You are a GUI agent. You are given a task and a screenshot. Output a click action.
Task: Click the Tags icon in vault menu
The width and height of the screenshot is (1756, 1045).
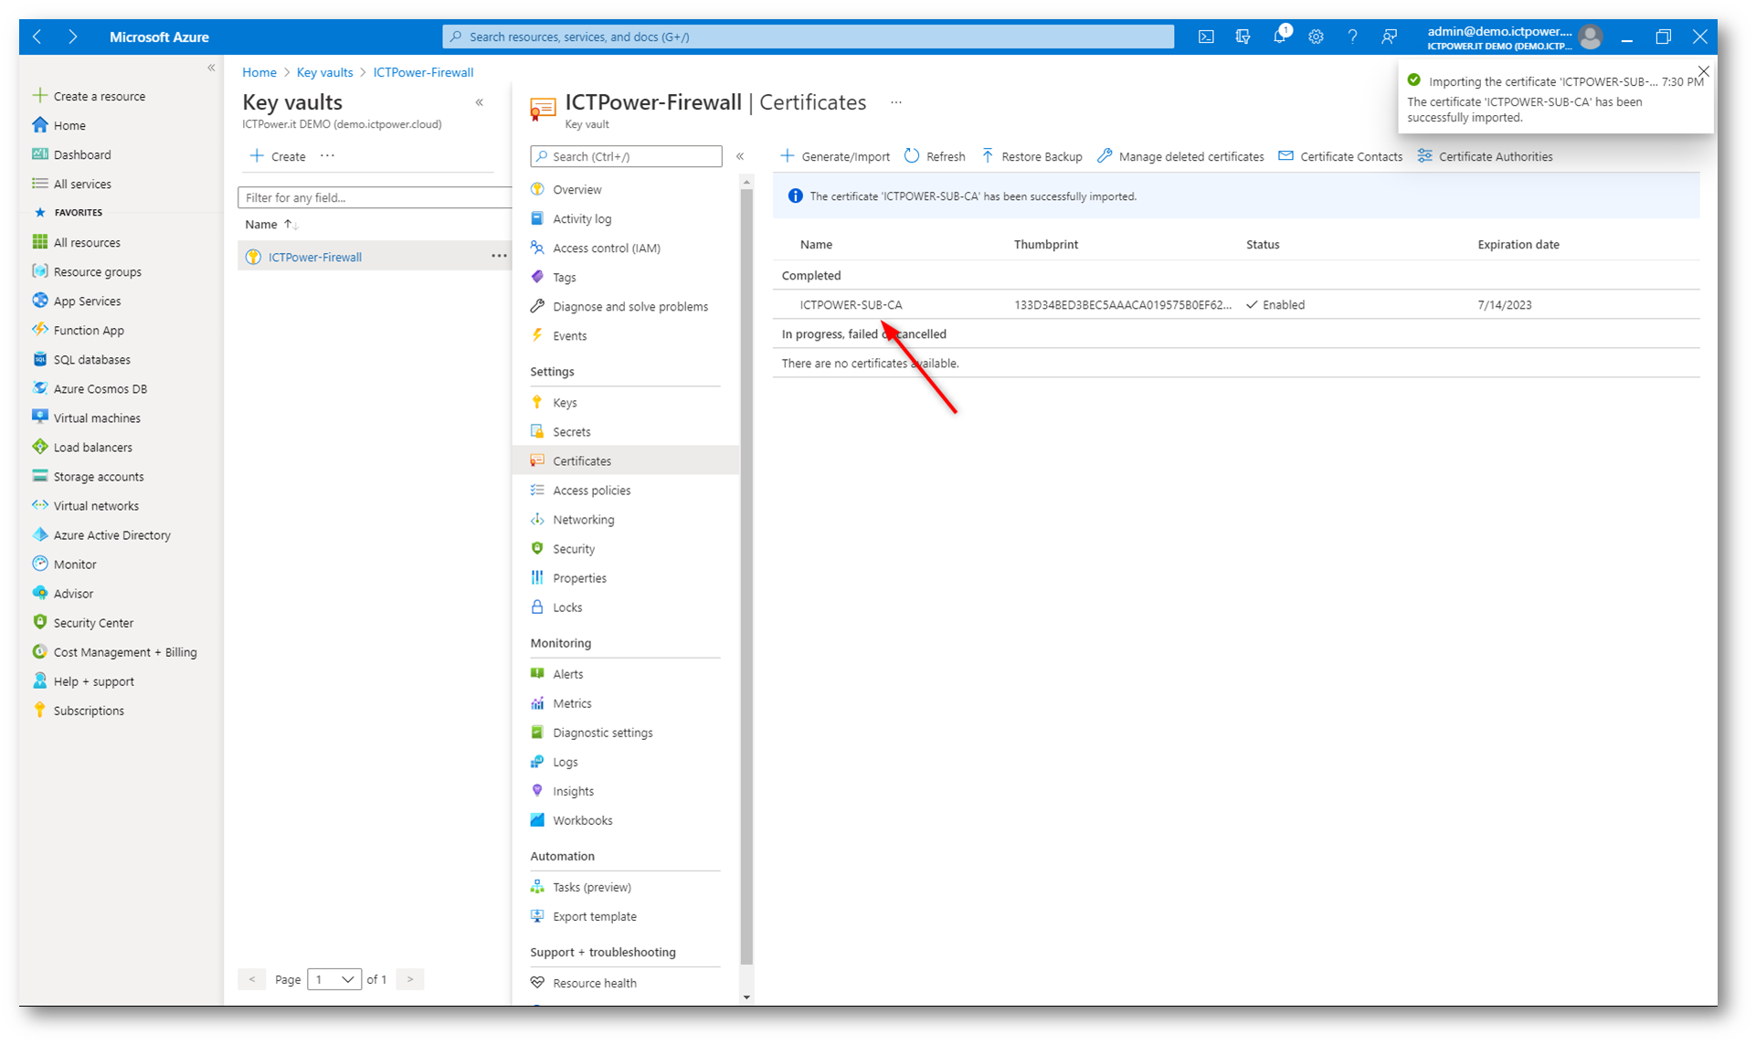click(x=537, y=277)
